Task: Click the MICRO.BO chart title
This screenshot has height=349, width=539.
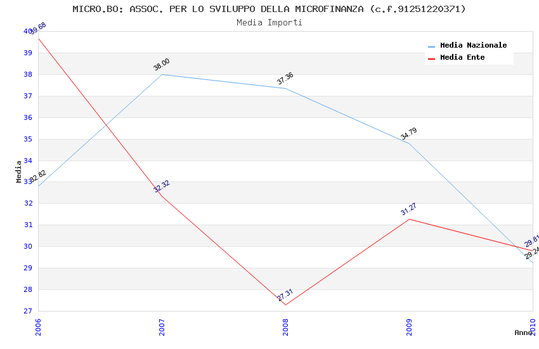Action: point(269,9)
